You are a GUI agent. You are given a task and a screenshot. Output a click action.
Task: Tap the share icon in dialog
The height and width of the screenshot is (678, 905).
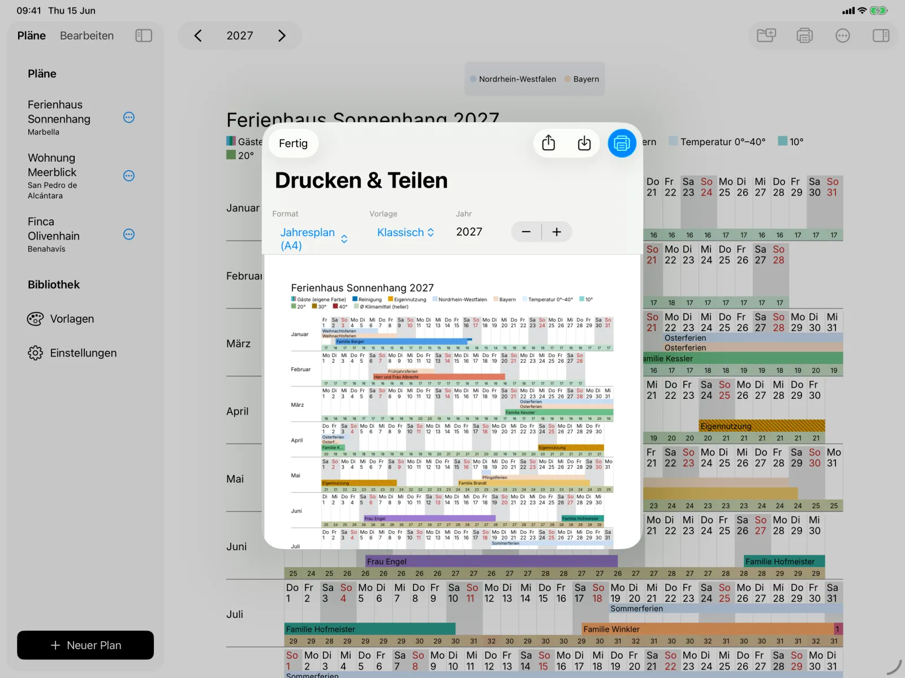coord(548,143)
